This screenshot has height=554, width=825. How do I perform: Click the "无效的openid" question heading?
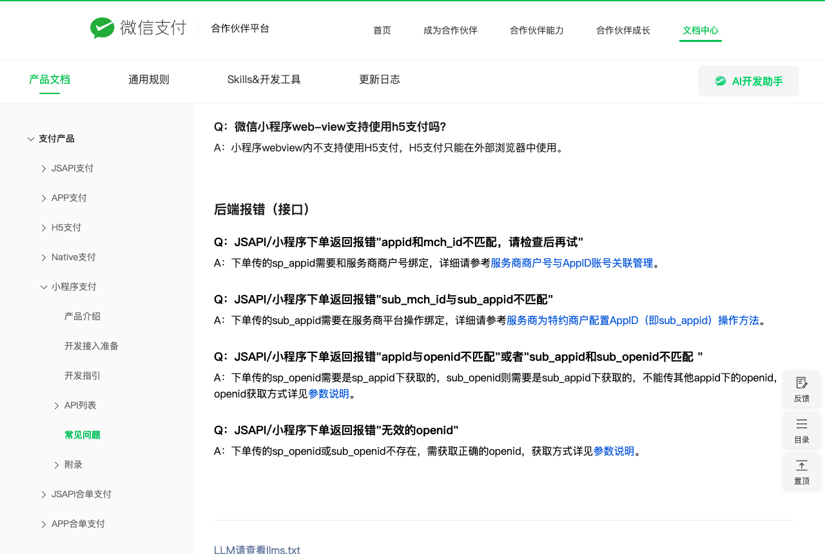336,430
